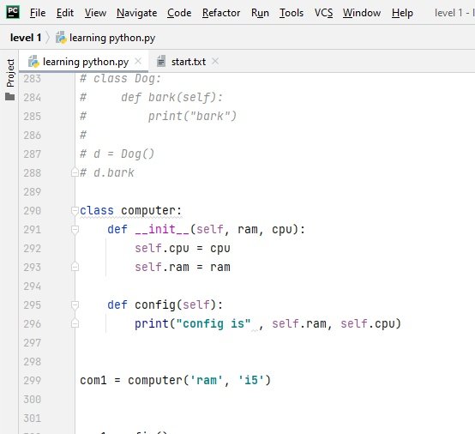
Task: Click line number 283 in gutter
Action: tap(32, 79)
